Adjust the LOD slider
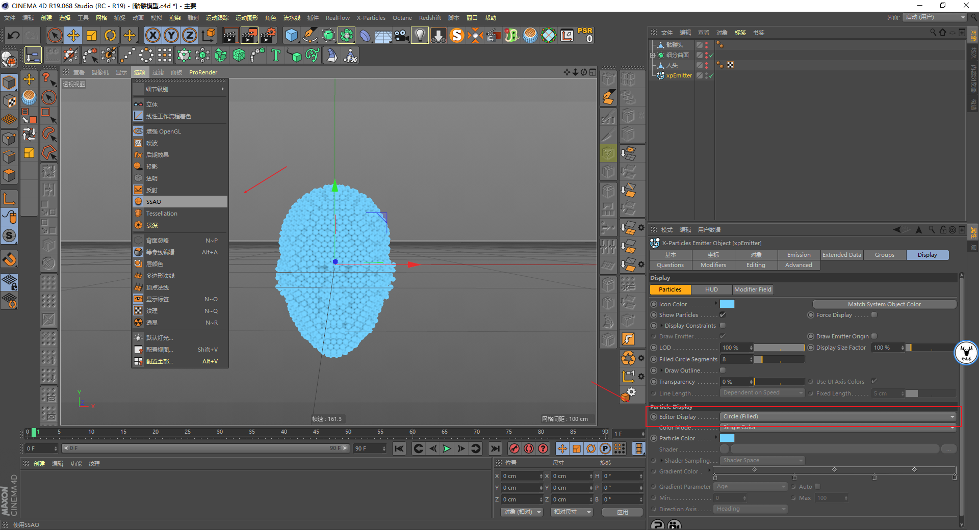 779,348
